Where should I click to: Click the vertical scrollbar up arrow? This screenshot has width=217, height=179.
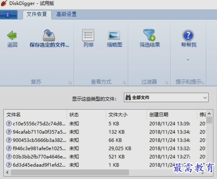pyautogui.click(x=209, y=114)
